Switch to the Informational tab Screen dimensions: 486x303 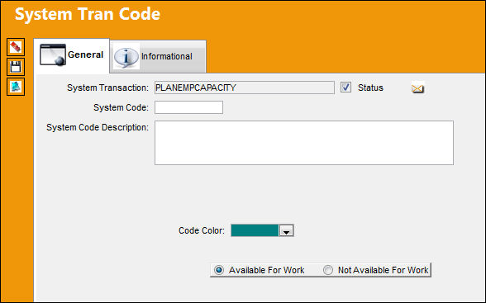pos(158,56)
